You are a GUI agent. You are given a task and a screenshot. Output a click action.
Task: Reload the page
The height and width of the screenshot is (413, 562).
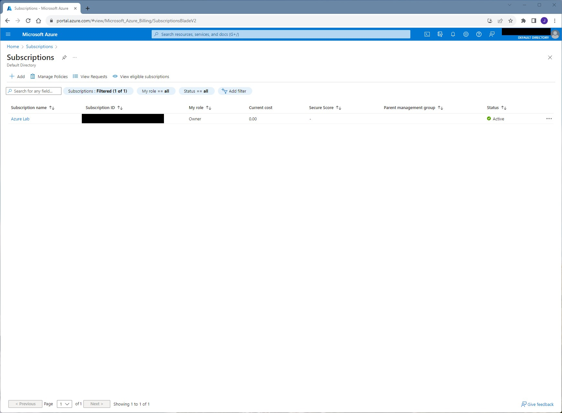tap(28, 21)
